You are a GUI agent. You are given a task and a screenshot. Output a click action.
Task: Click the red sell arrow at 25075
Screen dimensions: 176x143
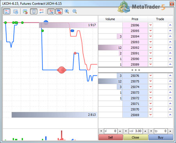point(151,81)
